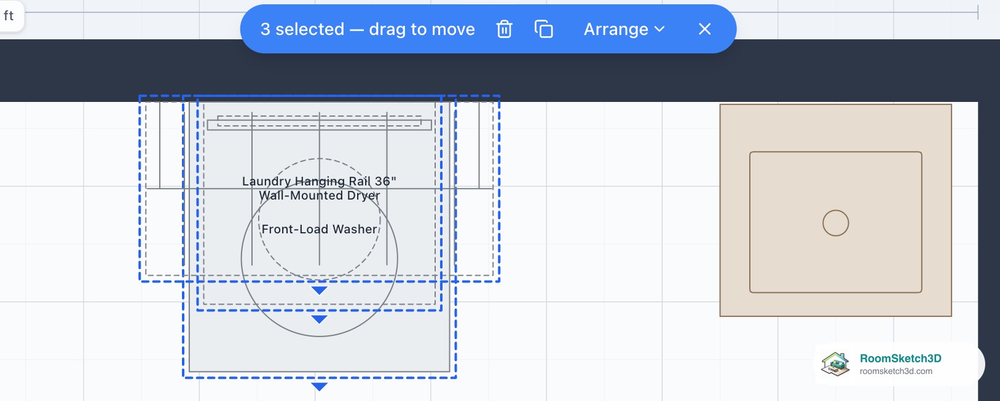
Task: Duplicate the selection with the copy icon
Action: tap(544, 29)
